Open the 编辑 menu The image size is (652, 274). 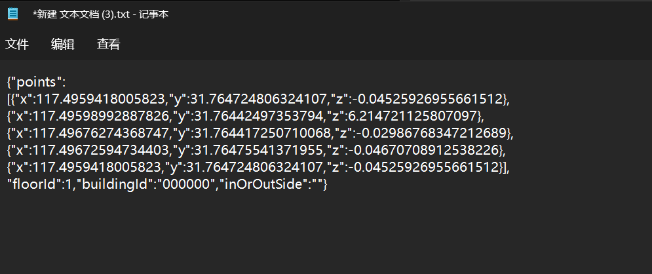(62, 44)
